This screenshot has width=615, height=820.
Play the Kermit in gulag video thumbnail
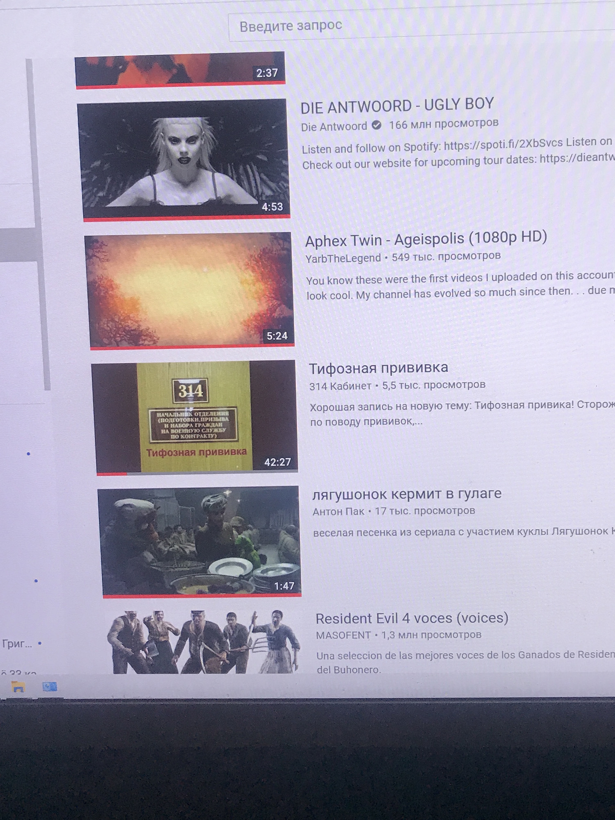tap(200, 542)
